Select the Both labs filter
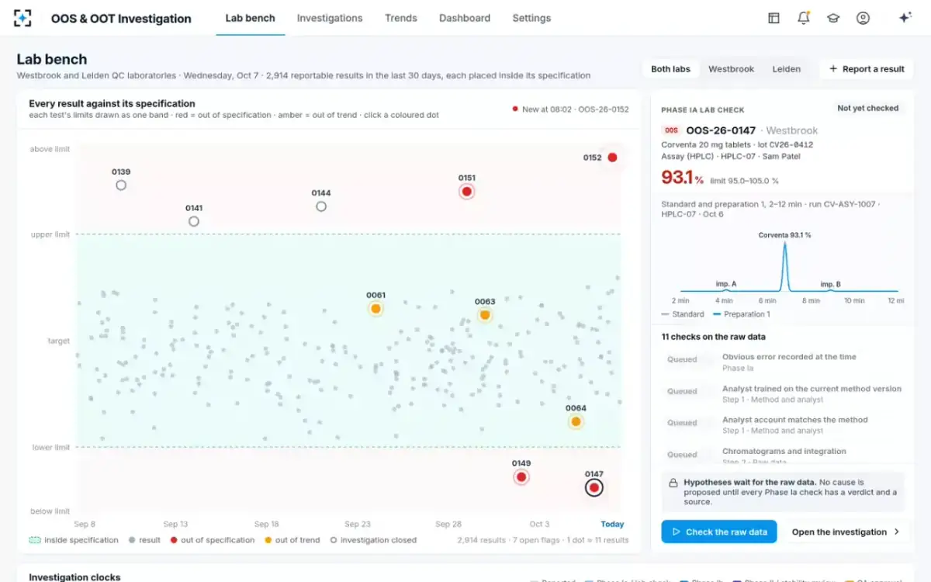 coord(670,69)
